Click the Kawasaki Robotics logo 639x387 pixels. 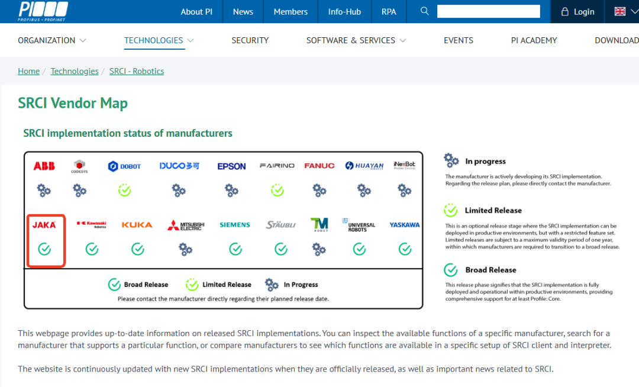(x=92, y=224)
